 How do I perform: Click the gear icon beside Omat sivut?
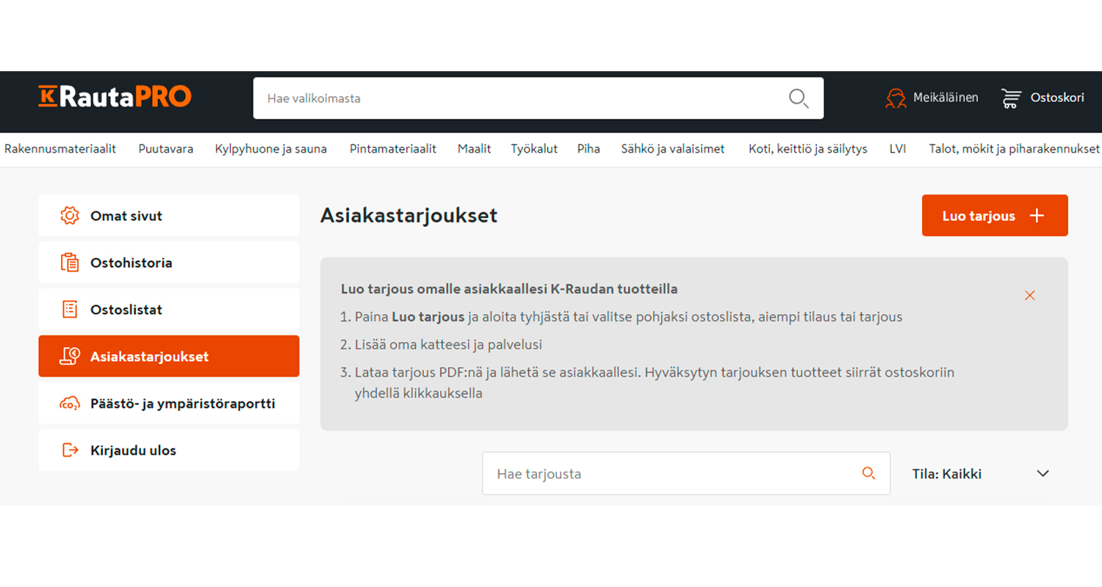pos(70,216)
